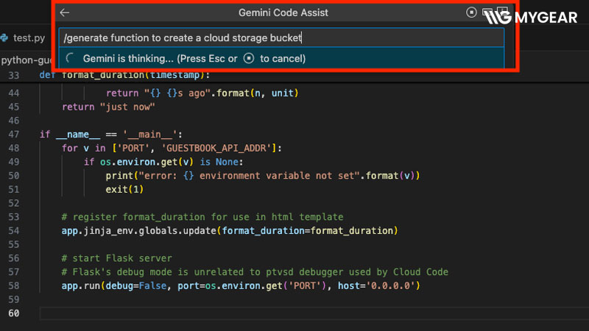
Task: Click line number 47 in the gutter
Action: click(x=14, y=135)
